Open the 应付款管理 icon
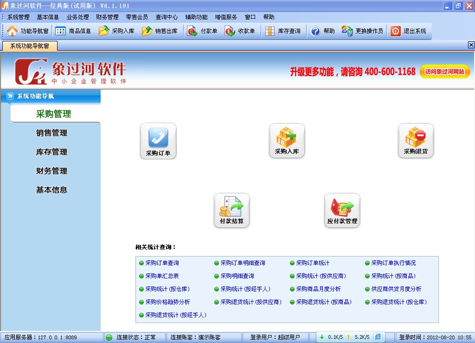The height and width of the screenshot is (343, 475). (x=342, y=211)
